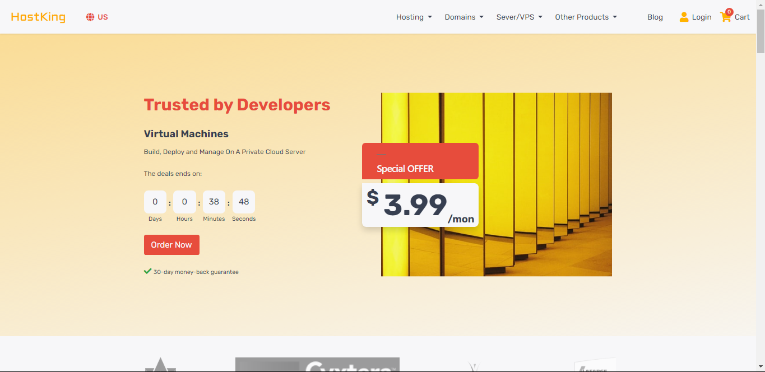Click the globe region icon
The height and width of the screenshot is (372, 765).
coord(90,17)
